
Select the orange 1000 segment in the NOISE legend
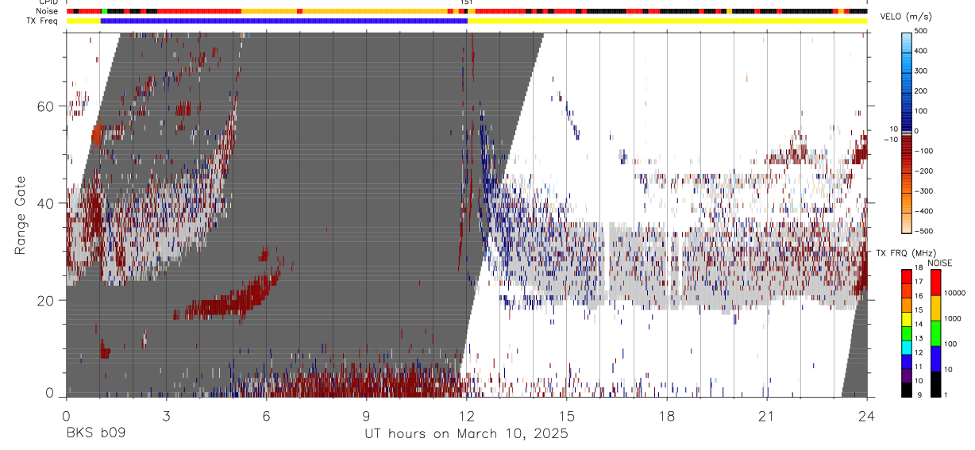[x=935, y=308]
